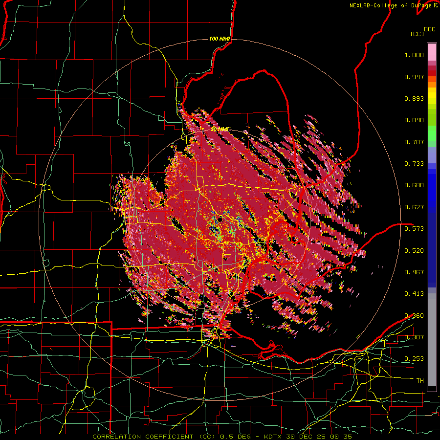The height and width of the screenshot is (440, 440).
Task: Click the 00:35 time stamp
Action: click(341, 437)
